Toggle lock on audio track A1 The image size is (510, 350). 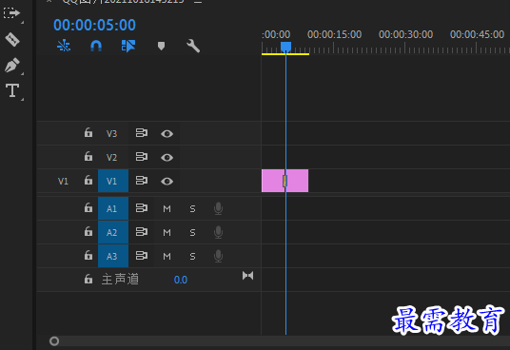tap(88, 207)
